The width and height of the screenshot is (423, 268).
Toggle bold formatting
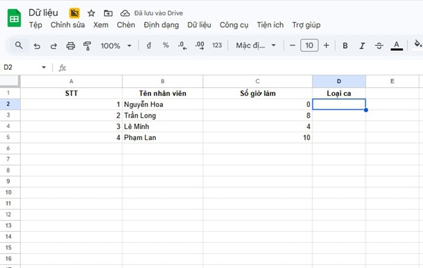coord(345,45)
